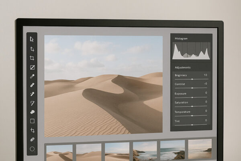
Task: Click the main desert dune photo canvas
Action: click(104, 86)
